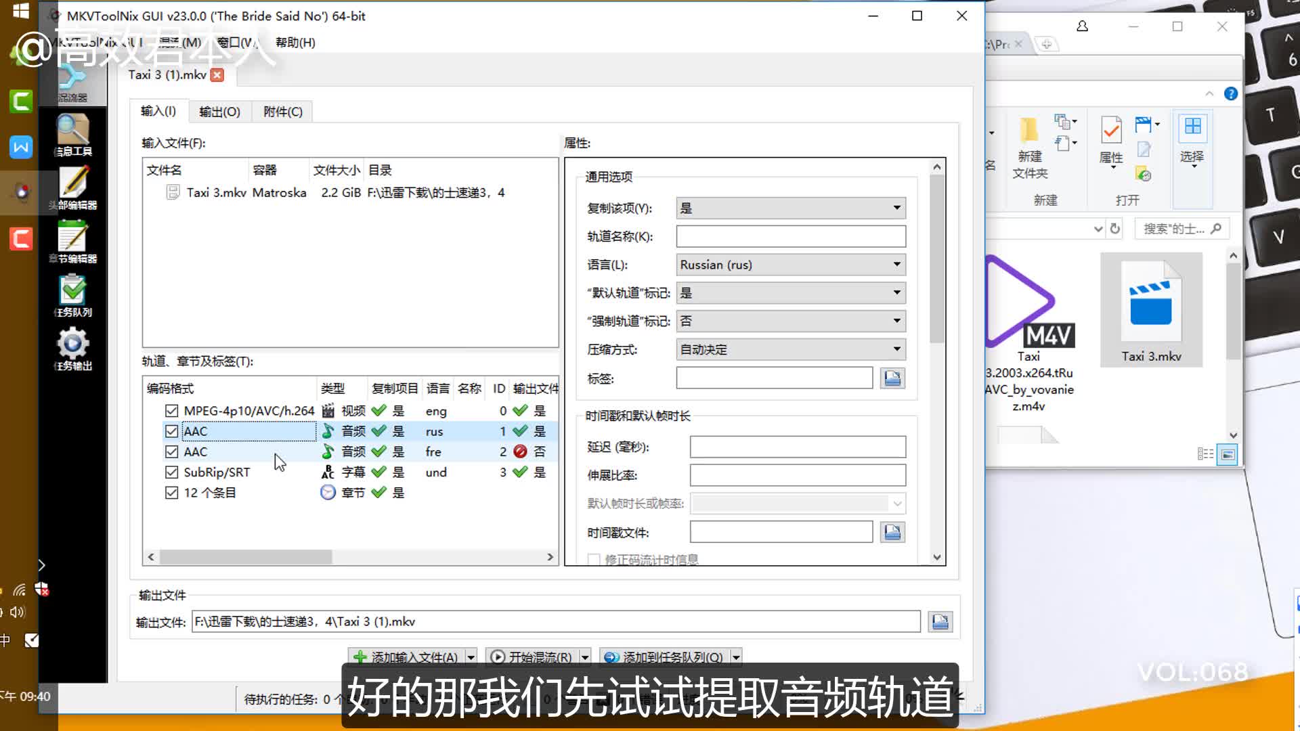Open the 语言(L) Russian dropdown
The image size is (1300, 731).
pos(897,264)
